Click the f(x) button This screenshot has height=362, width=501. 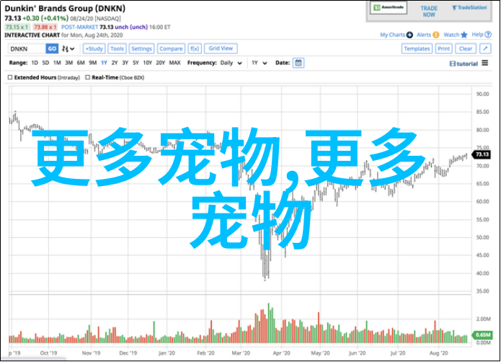click(195, 48)
